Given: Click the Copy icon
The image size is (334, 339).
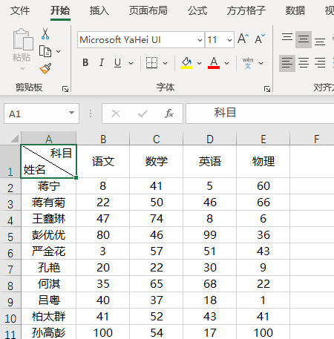Looking at the screenshot, I should point(45,51).
